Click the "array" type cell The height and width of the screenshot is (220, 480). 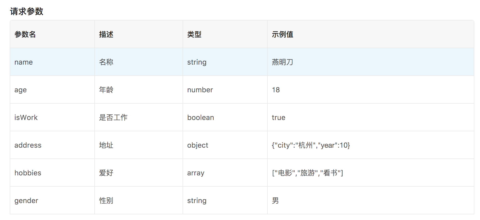pos(196,173)
